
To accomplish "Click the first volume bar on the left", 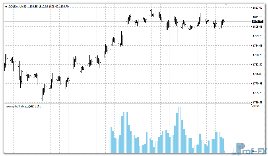I will (110, 140).
